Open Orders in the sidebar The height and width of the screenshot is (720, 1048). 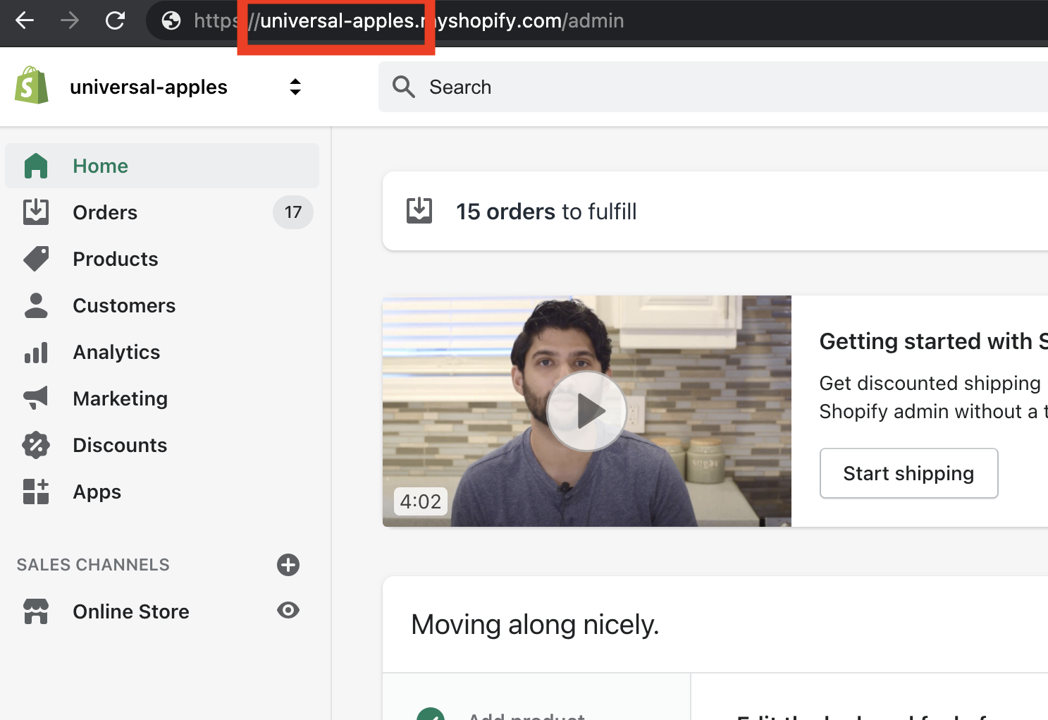click(105, 212)
